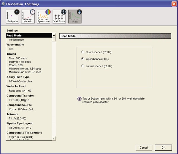This screenshot has width=178, height=154.
Task: Open the Pipette Tips Layout settings
Action: (20, 123)
